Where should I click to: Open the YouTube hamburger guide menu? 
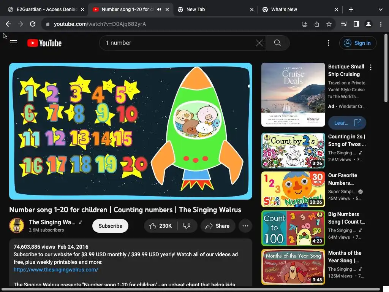point(14,43)
